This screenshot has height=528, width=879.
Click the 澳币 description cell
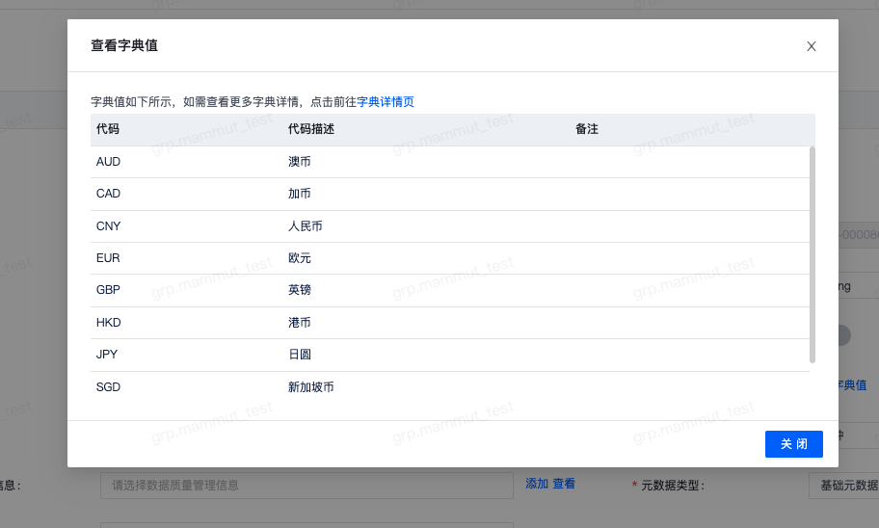pyautogui.click(x=300, y=162)
